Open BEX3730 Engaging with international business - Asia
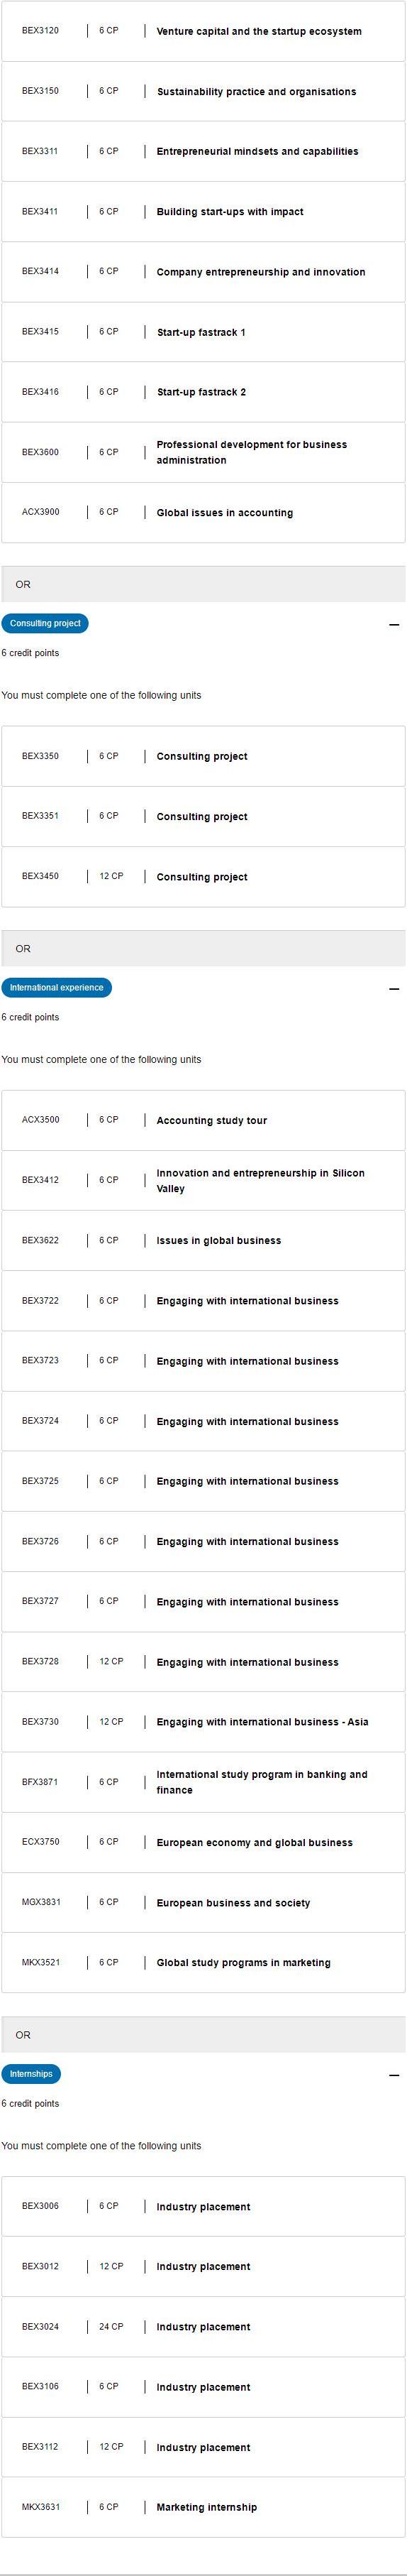The width and height of the screenshot is (407, 2576). tap(203, 1722)
